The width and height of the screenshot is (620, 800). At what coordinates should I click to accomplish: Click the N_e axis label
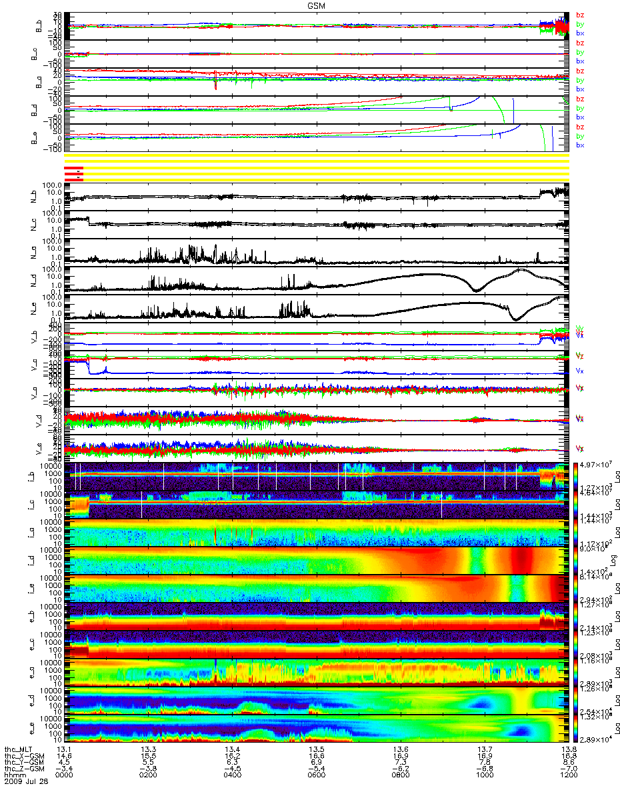pos(34,309)
